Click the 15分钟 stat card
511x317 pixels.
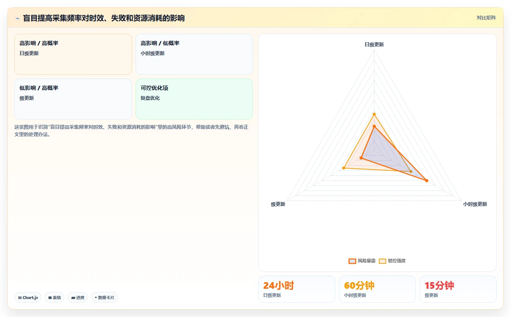pos(458,289)
